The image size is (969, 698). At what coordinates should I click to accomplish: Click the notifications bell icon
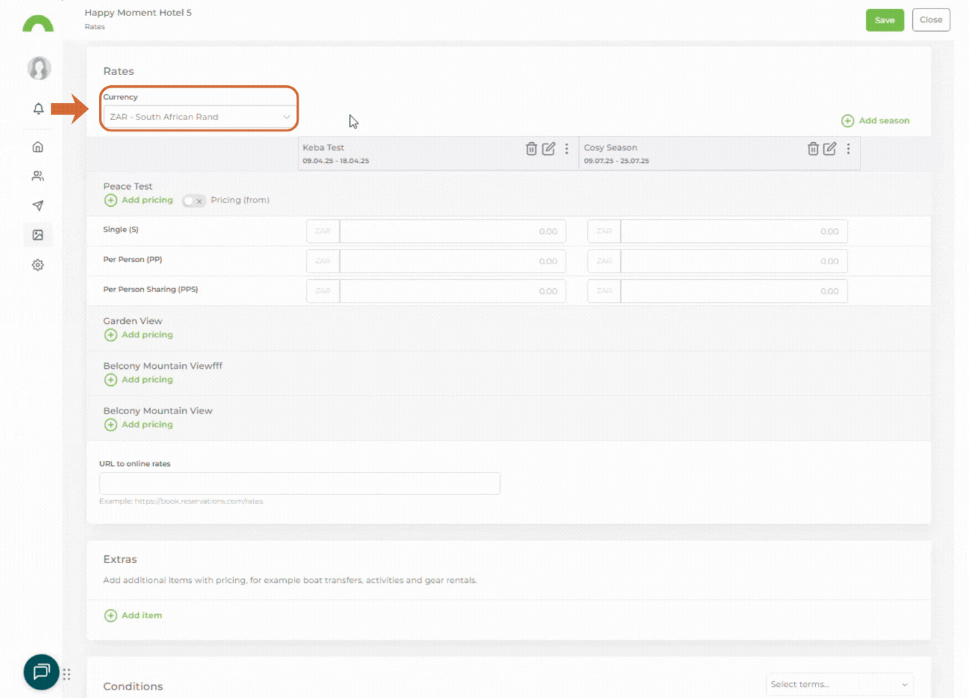click(x=38, y=109)
